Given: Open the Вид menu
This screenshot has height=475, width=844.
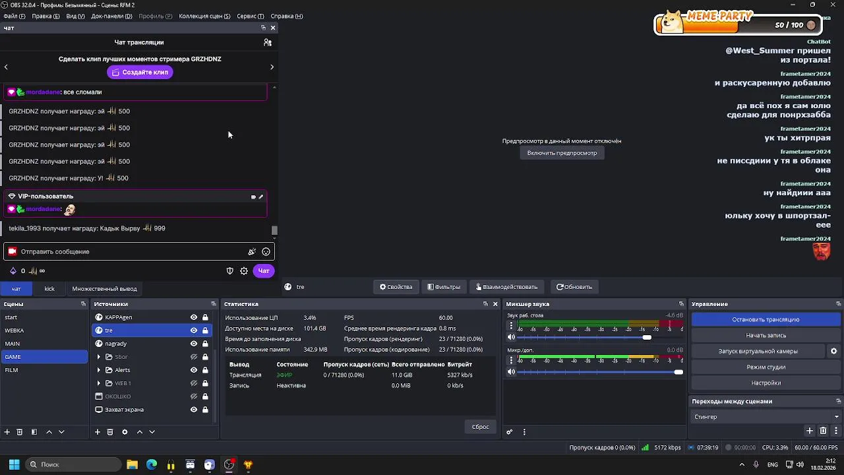Looking at the screenshot, I should (75, 16).
